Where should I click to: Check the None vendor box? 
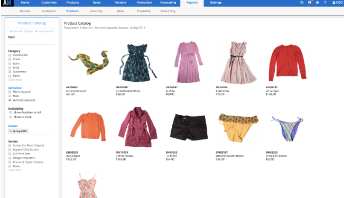(10, 166)
